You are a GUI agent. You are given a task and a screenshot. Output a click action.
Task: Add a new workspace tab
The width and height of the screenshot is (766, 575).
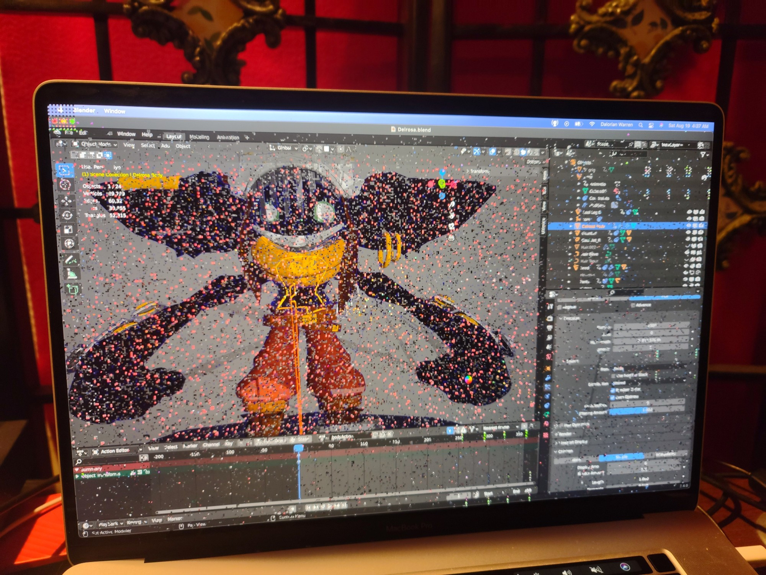click(x=247, y=137)
